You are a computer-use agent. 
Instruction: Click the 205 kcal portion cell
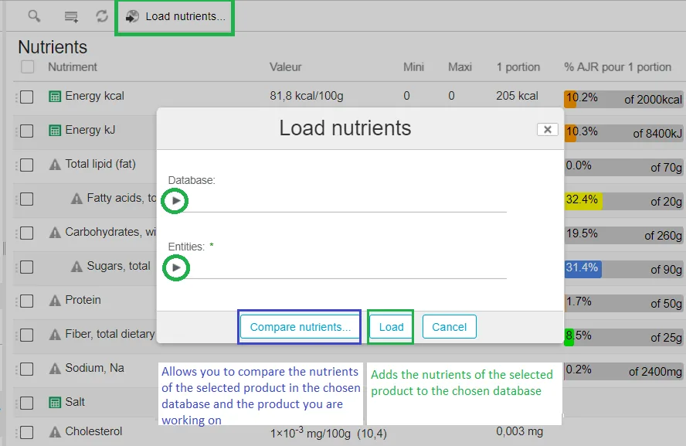coord(517,96)
